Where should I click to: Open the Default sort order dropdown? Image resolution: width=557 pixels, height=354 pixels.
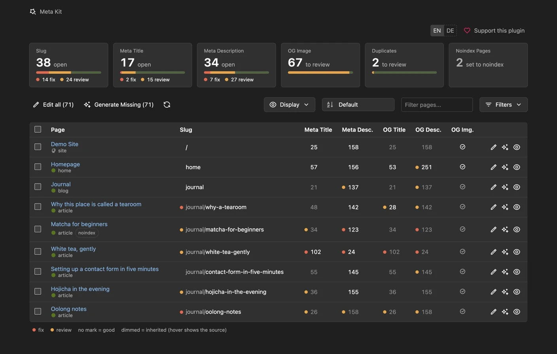(358, 105)
